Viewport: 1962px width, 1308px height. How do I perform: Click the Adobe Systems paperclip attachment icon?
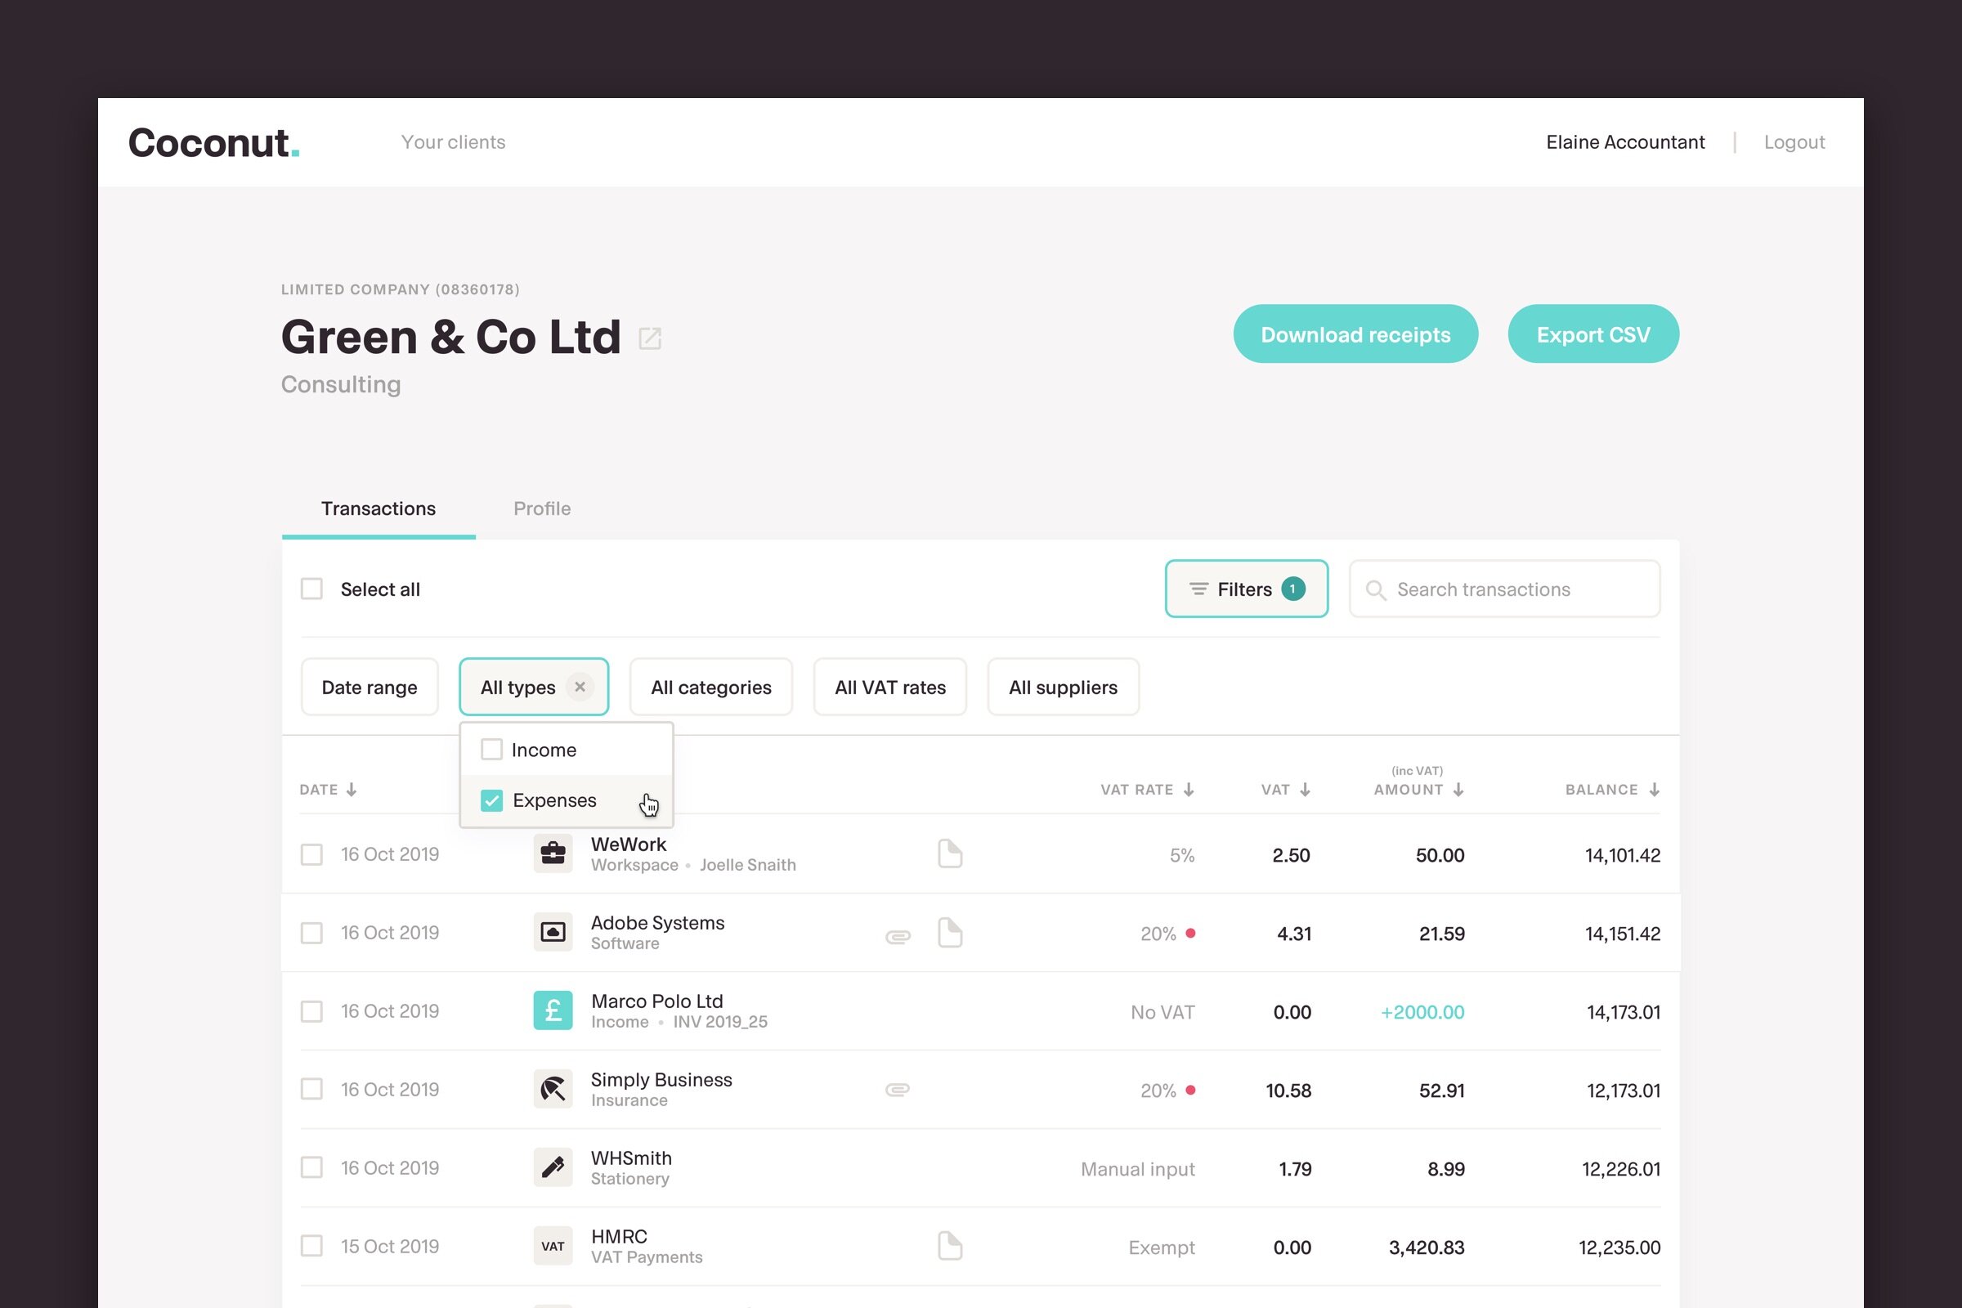tap(898, 936)
